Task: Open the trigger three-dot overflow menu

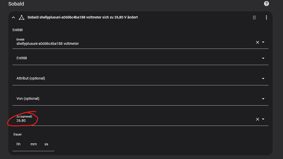Action: (x=266, y=17)
